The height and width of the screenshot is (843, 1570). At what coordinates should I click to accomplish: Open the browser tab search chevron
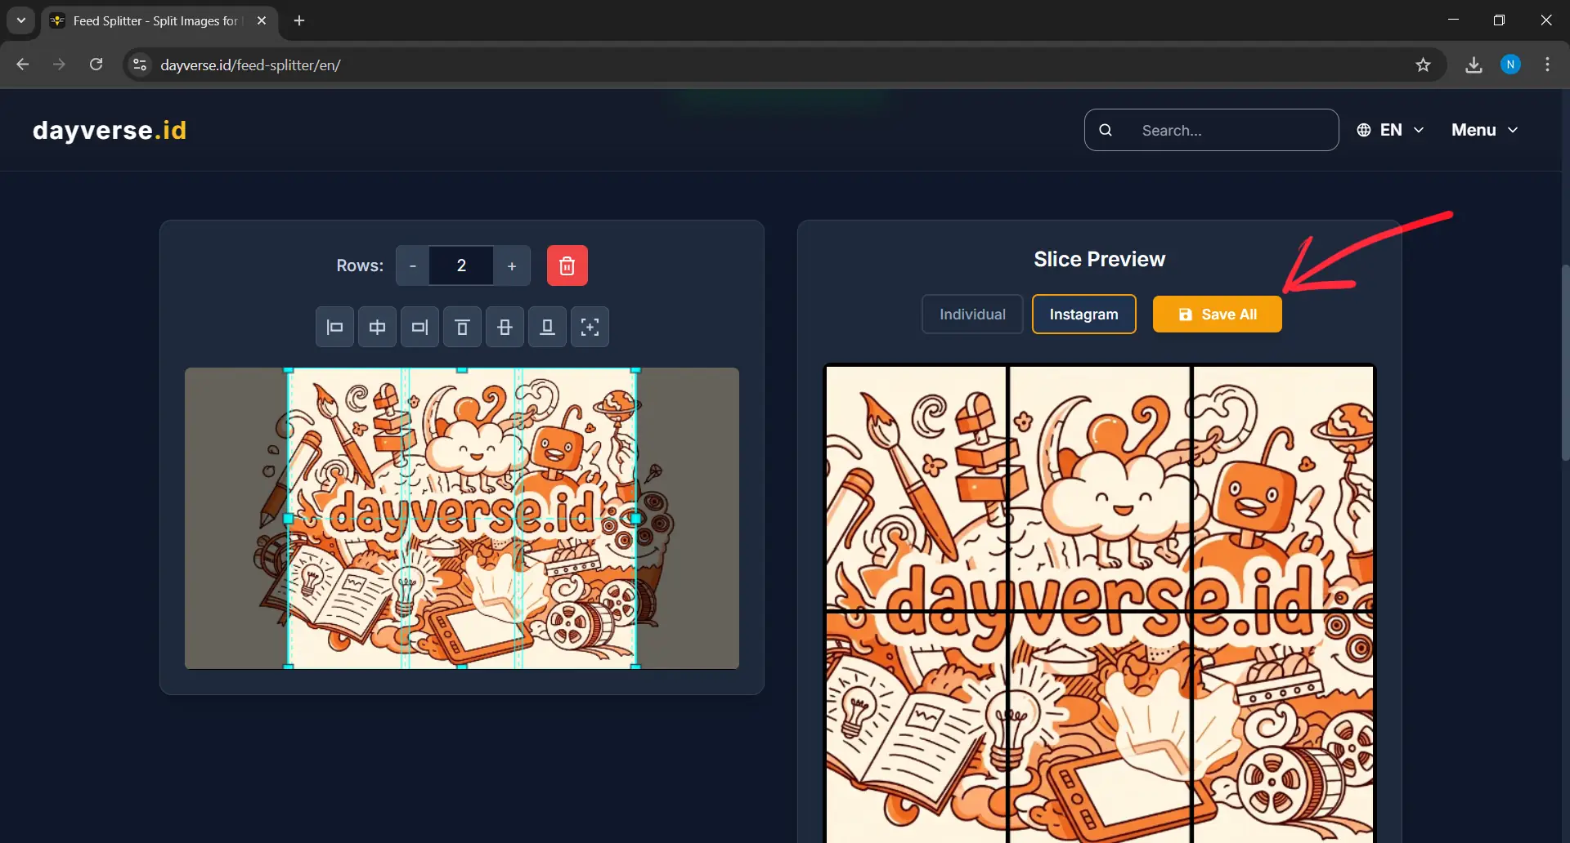(x=20, y=20)
